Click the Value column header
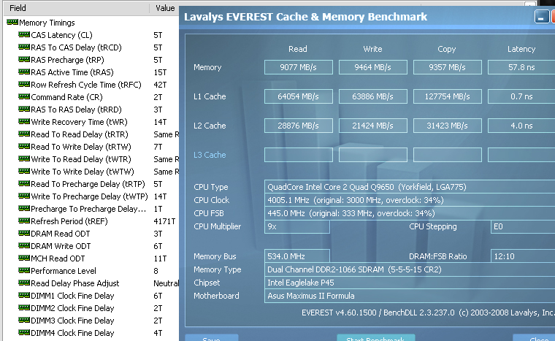Screen dimensions: 555x341 click(165, 8)
